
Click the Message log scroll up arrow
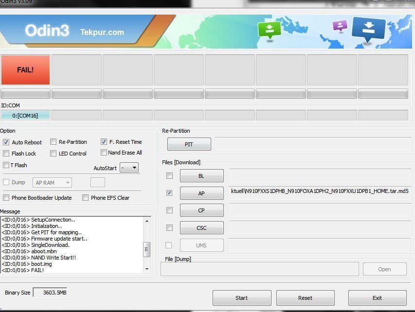coord(147,221)
